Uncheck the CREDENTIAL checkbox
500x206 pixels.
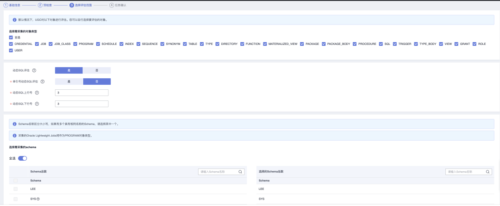11,44
